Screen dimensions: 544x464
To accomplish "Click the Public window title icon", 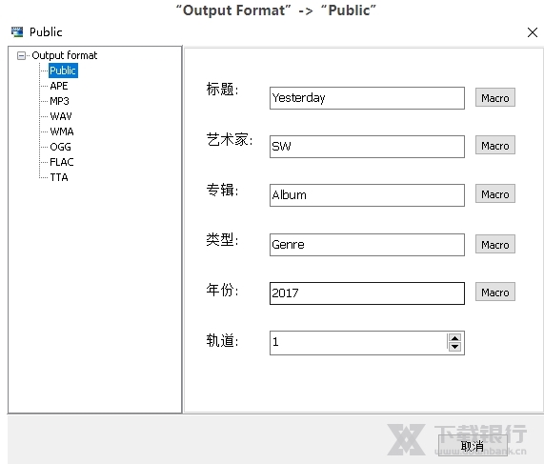I will tap(16, 32).
